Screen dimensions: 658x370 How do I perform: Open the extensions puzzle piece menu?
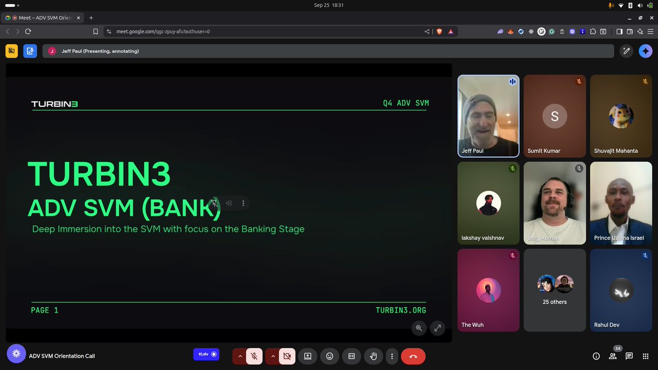[593, 31]
